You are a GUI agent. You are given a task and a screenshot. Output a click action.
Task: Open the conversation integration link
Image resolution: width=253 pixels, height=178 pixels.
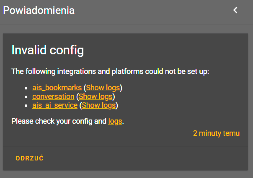[x=53, y=97]
